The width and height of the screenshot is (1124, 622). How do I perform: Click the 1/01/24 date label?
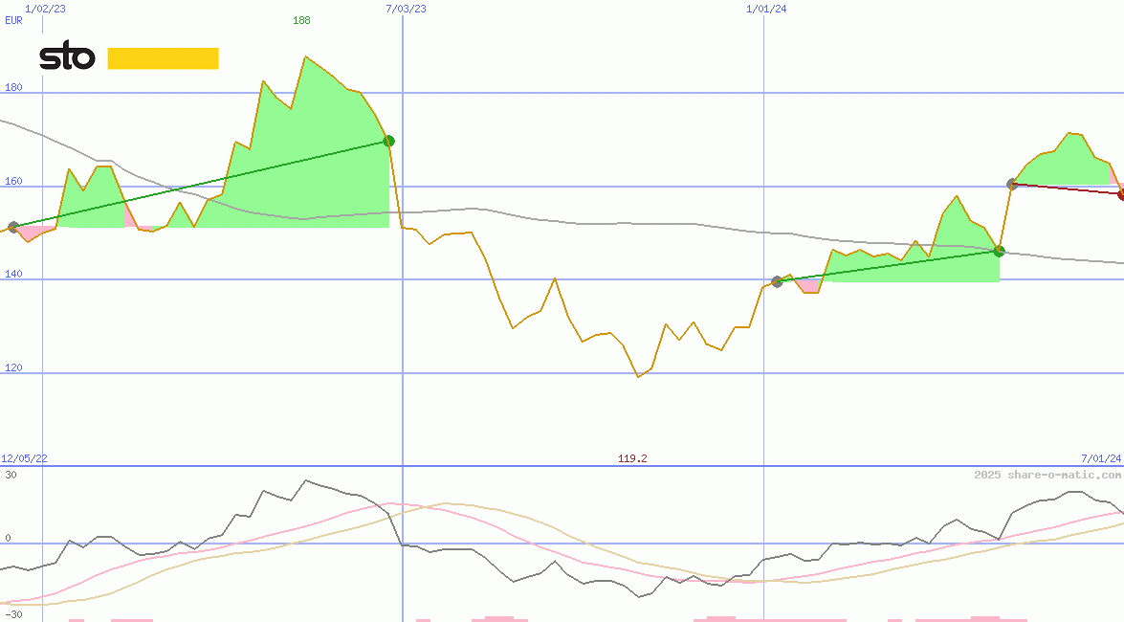(x=766, y=8)
